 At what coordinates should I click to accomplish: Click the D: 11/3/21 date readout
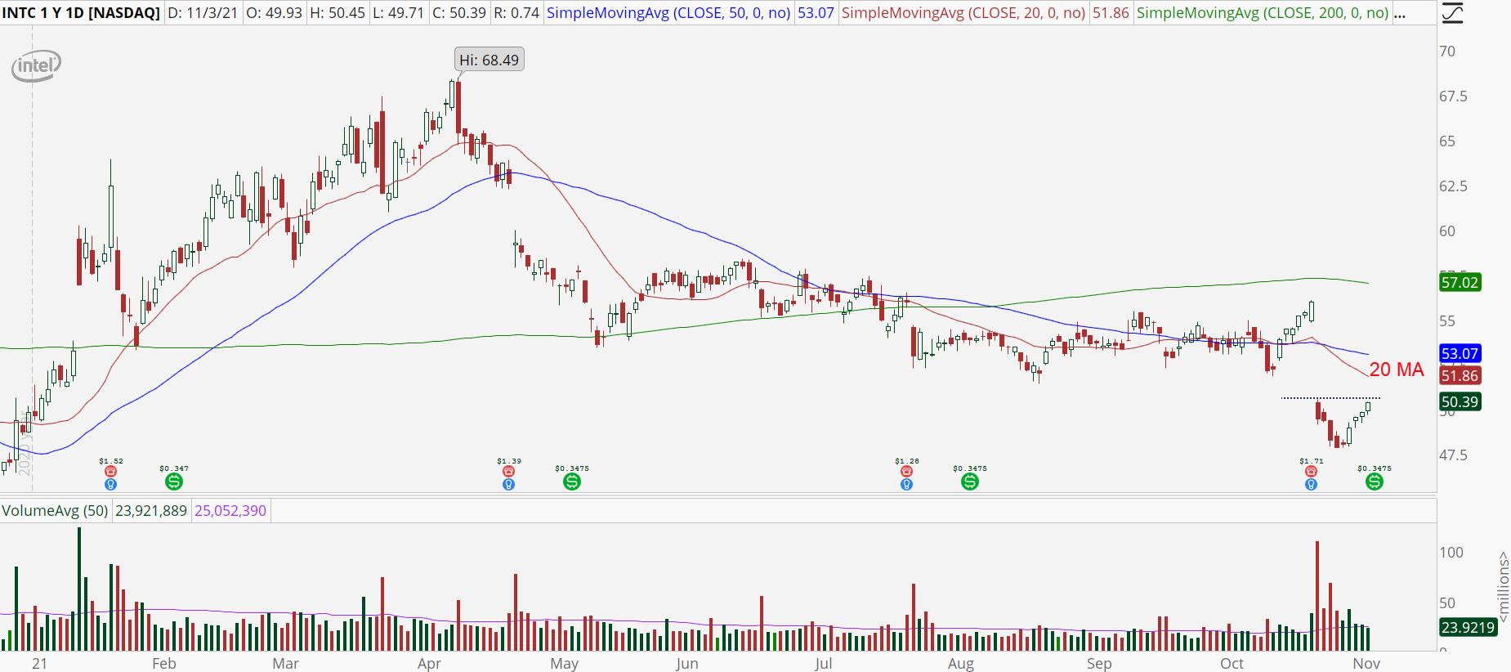coord(202,13)
